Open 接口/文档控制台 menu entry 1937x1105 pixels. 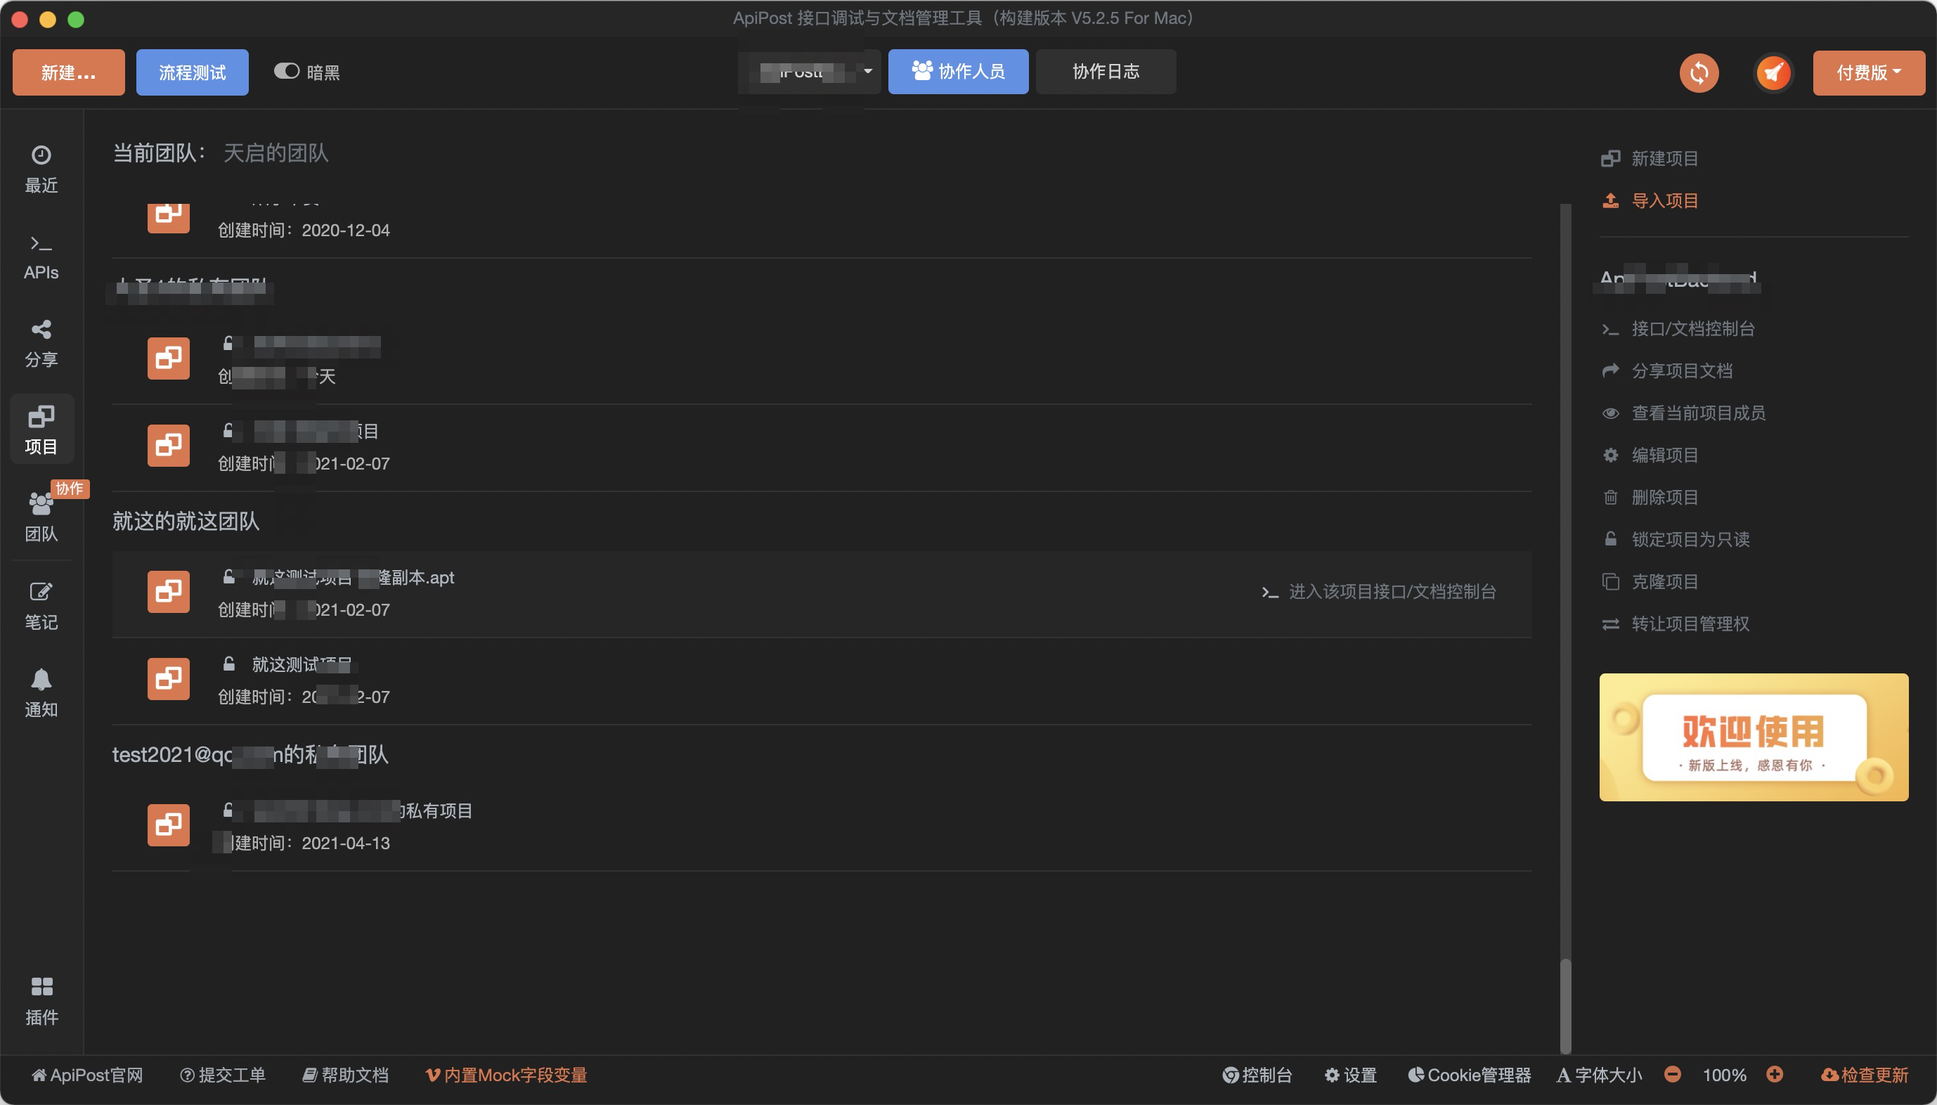(x=1678, y=328)
